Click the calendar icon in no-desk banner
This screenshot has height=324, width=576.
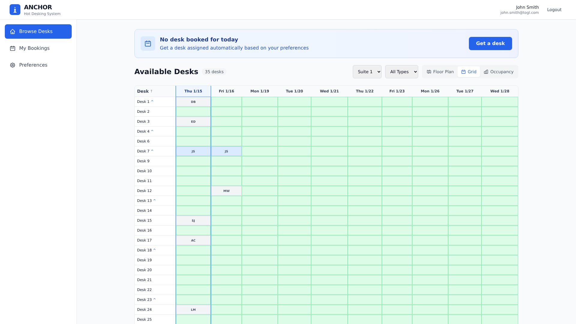point(148,43)
